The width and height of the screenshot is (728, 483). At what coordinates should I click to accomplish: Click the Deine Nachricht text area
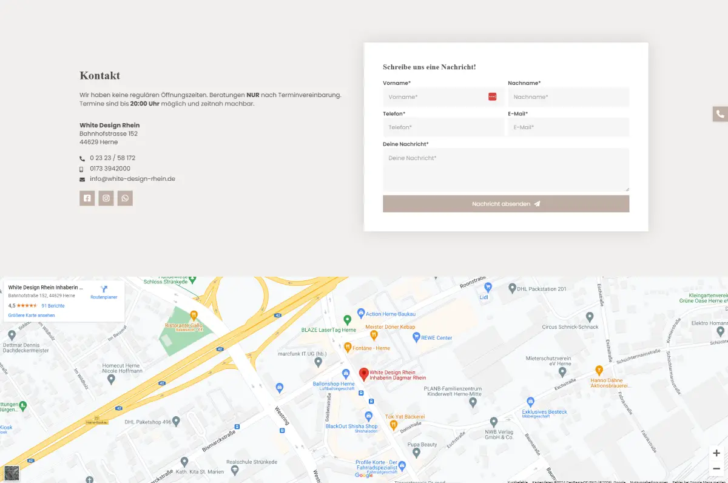505,170
